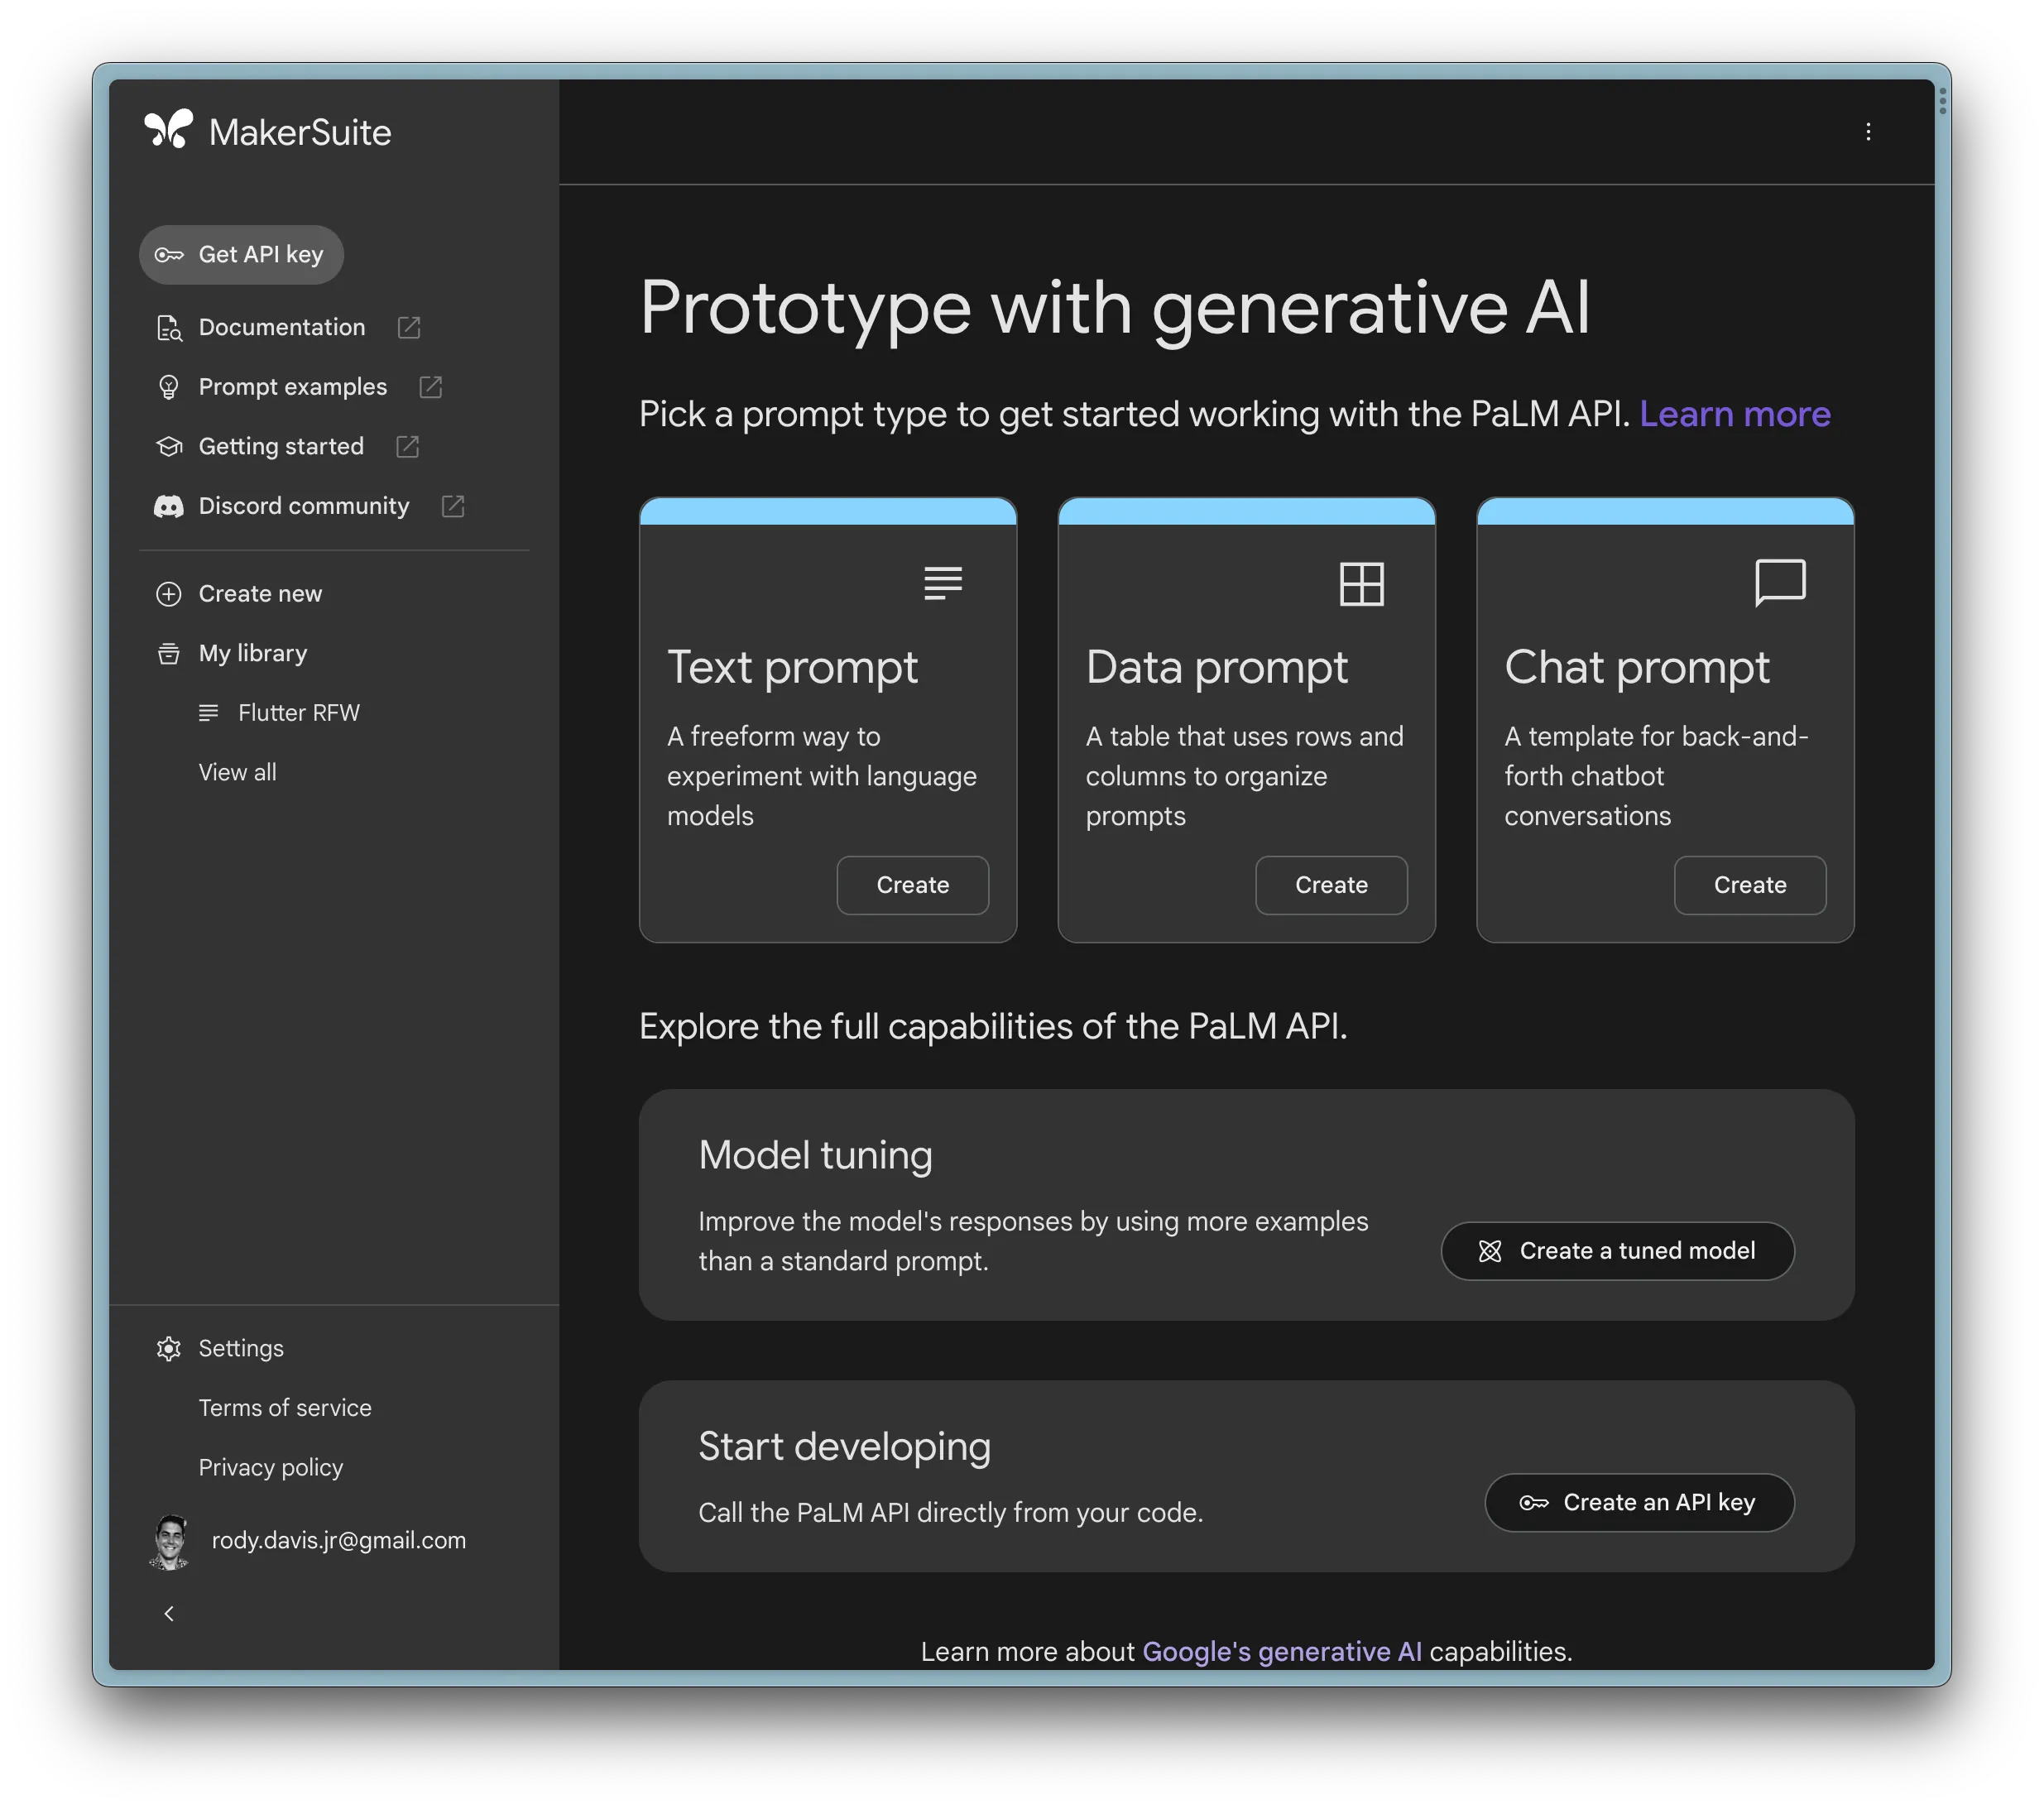Image resolution: width=2044 pixels, height=1809 pixels.
Task: Open the Create new menu
Action: [x=259, y=594]
